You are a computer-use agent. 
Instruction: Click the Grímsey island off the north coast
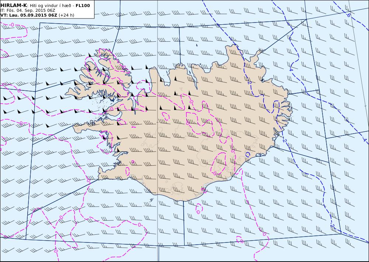(x=197, y=45)
